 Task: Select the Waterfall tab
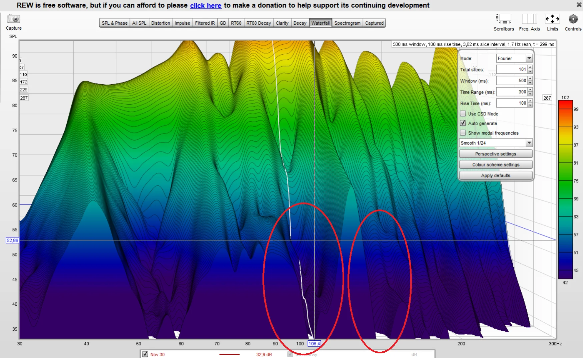321,23
